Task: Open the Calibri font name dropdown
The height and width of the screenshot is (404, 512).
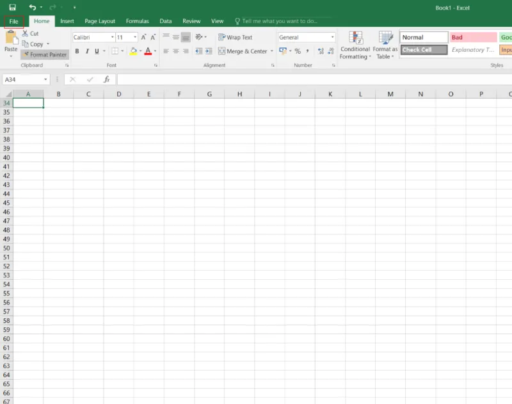Action: click(x=113, y=37)
